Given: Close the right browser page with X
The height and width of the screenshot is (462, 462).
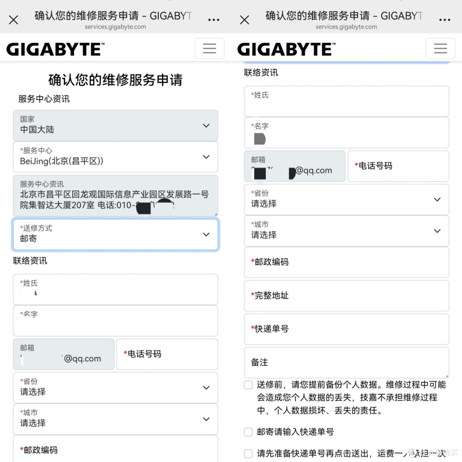Looking at the screenshot, I should (x=245, y=20).
